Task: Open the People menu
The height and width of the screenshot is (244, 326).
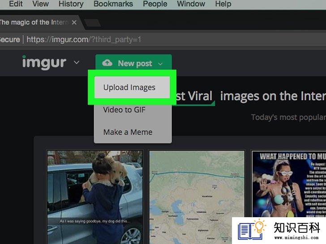Action: 155,4
